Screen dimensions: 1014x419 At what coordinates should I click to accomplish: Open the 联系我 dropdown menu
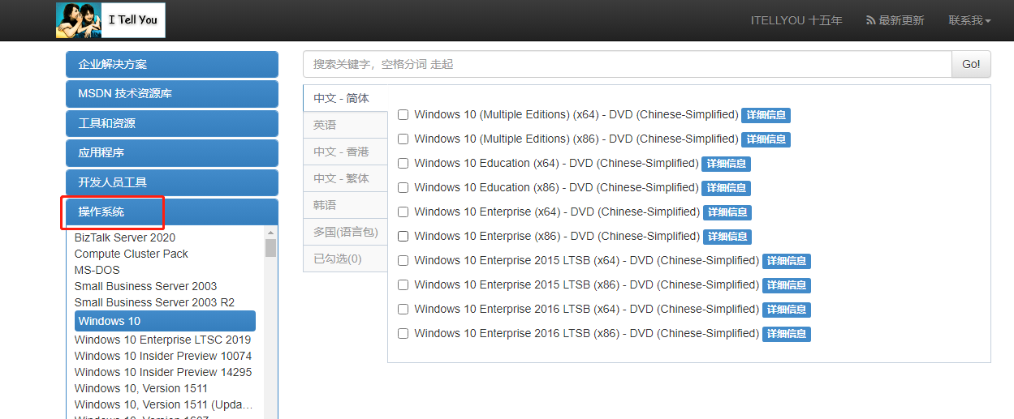pos(969,20)
